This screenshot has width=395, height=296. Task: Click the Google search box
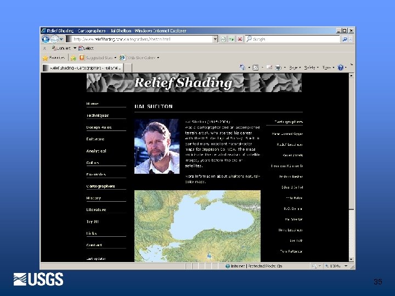click(293, 39)
